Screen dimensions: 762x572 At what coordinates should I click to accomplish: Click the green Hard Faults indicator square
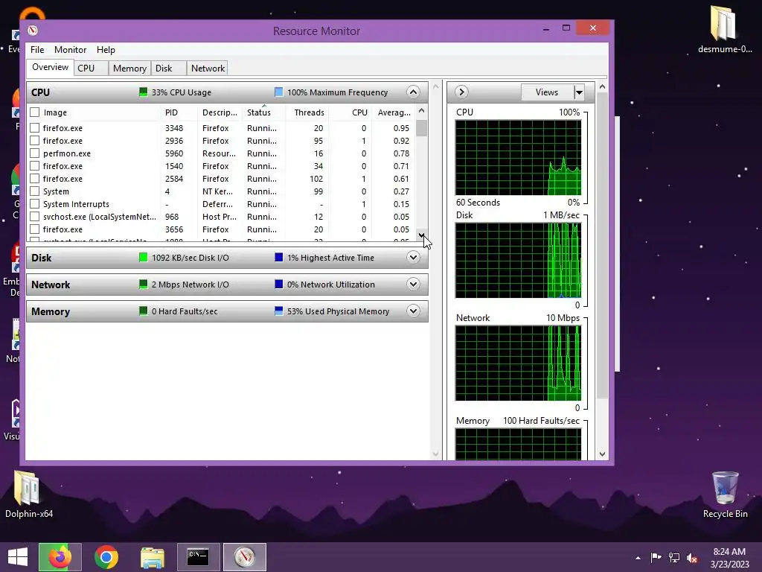coord(143,311)
